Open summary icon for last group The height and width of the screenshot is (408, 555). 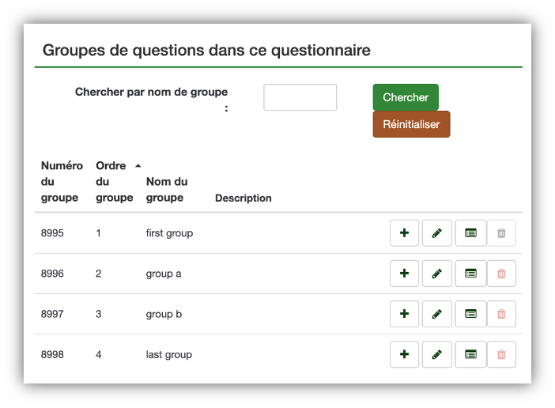click(470, 354)
